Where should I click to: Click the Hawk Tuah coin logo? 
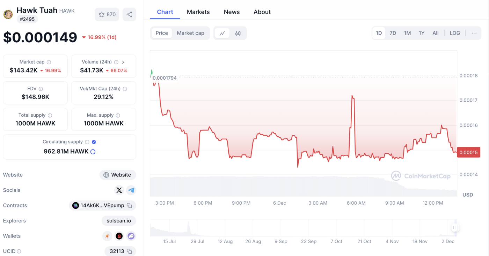[8, 14]
